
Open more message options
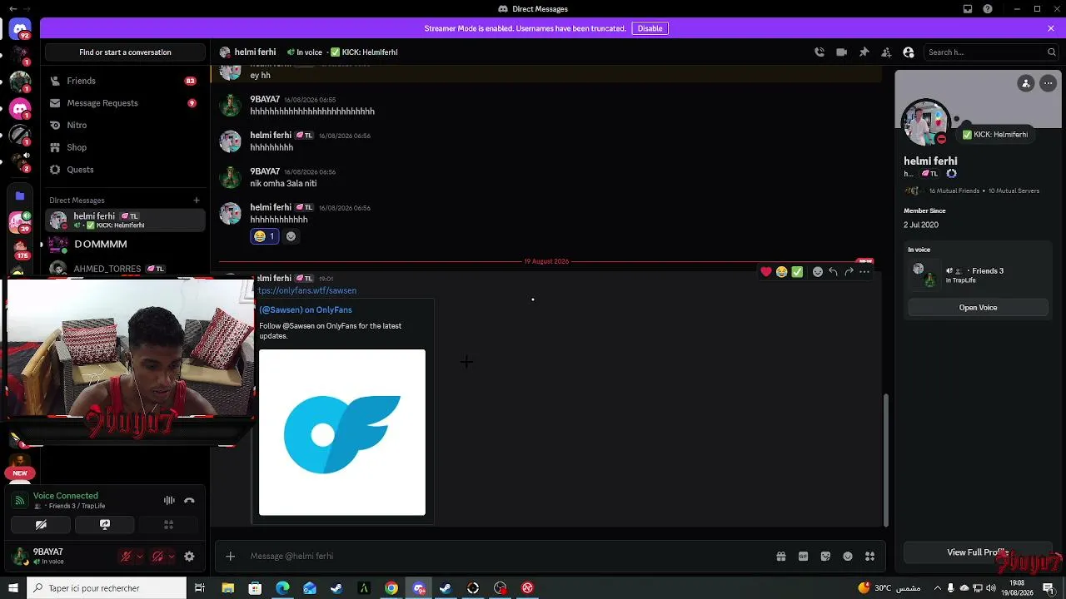864,272
